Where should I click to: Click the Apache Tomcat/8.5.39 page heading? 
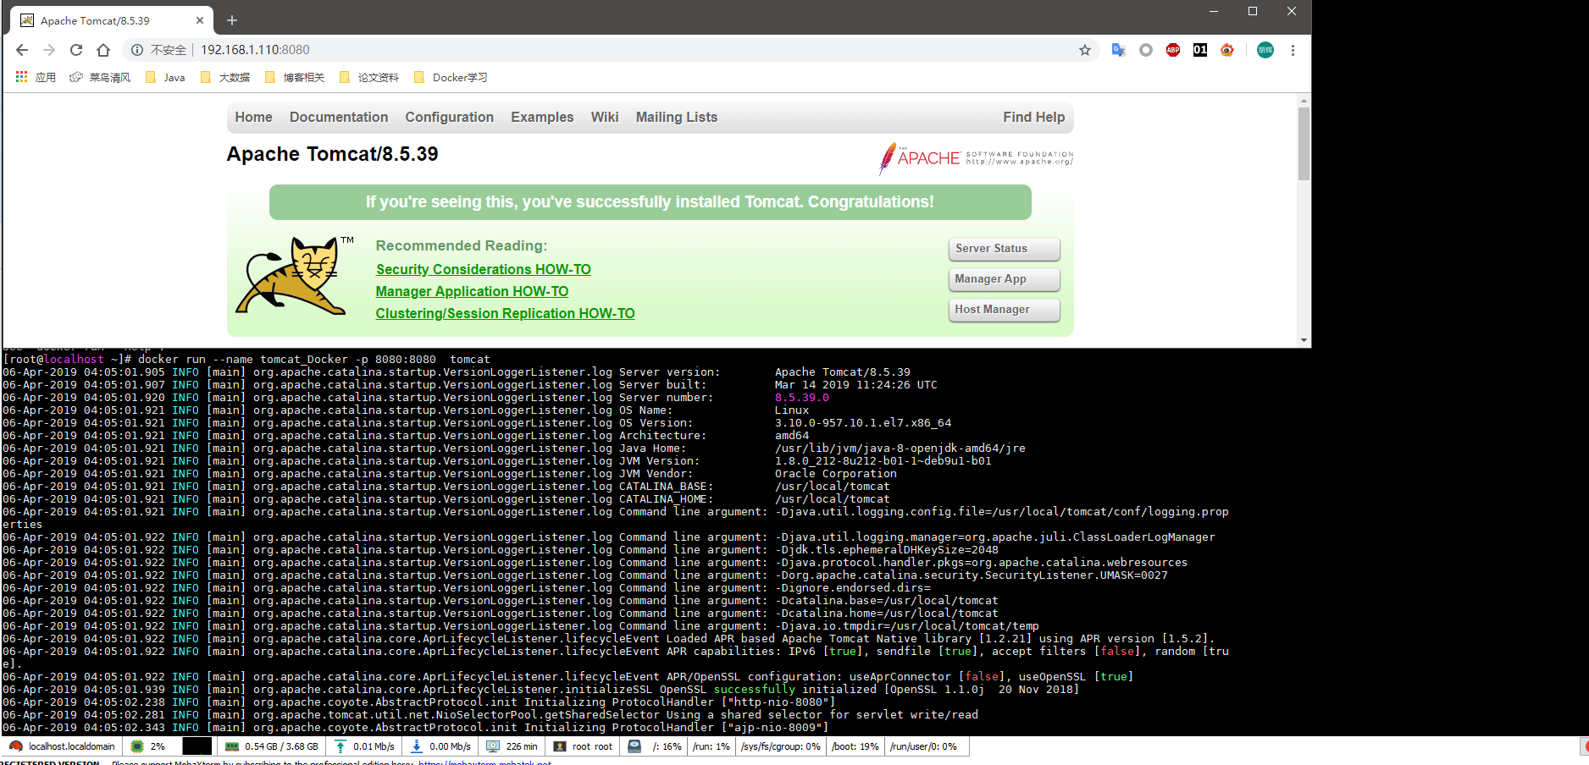click(x=332, y=154)
